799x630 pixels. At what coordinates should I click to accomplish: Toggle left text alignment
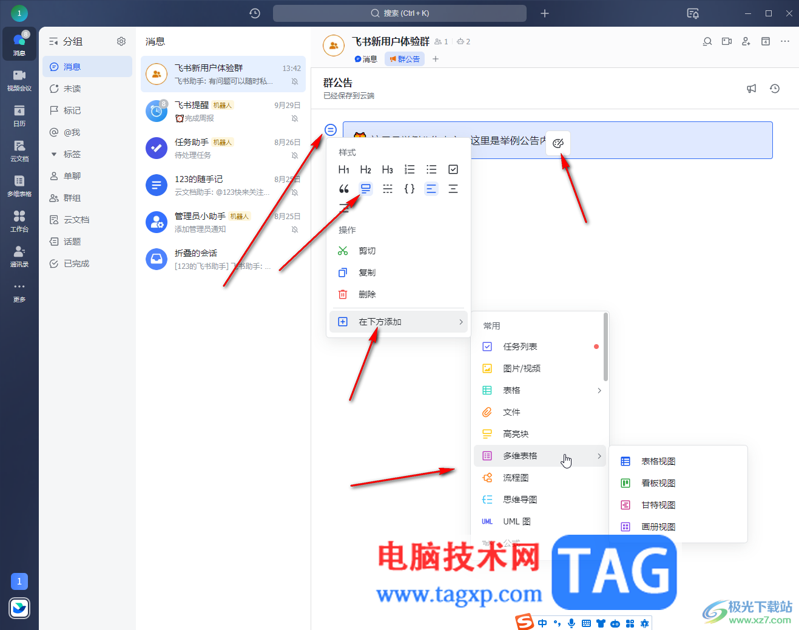(x=431, y=189)
